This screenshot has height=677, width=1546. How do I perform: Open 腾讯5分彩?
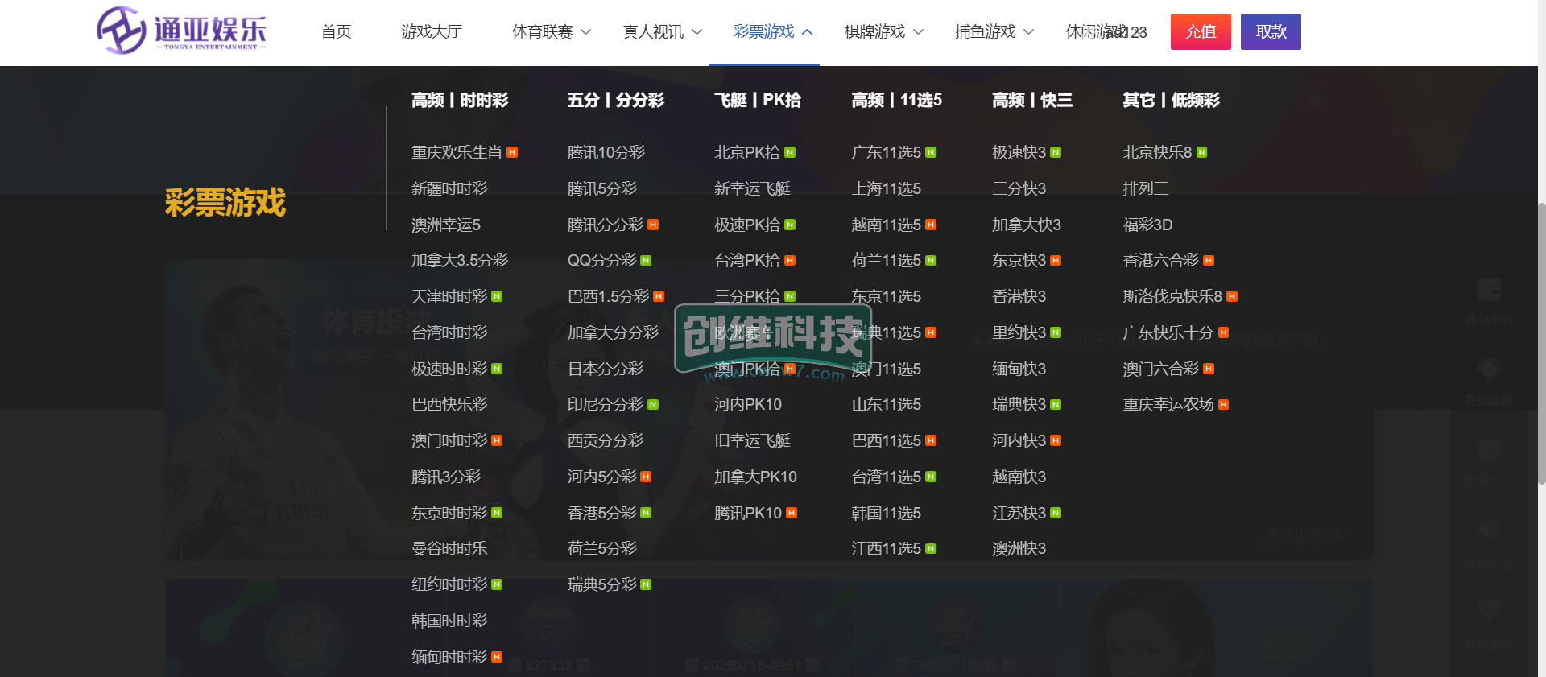click(602, 188)
